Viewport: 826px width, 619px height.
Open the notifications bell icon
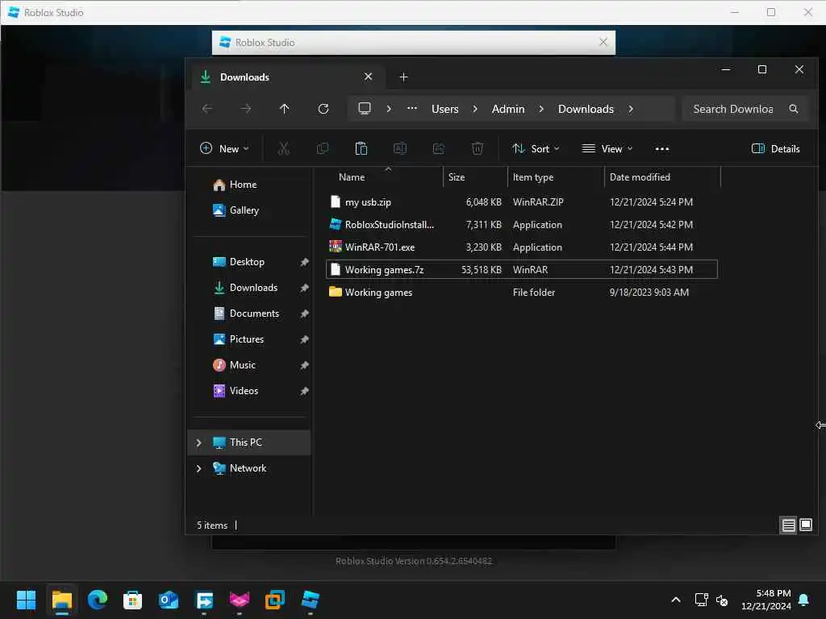click(x=804, y=600)
